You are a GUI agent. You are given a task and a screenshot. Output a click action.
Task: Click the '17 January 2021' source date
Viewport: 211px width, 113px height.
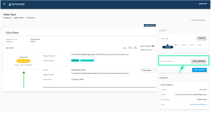78,79
